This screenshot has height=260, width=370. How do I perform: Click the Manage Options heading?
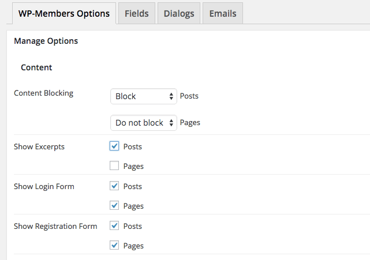pyautogui.click(x=46, y=41)
